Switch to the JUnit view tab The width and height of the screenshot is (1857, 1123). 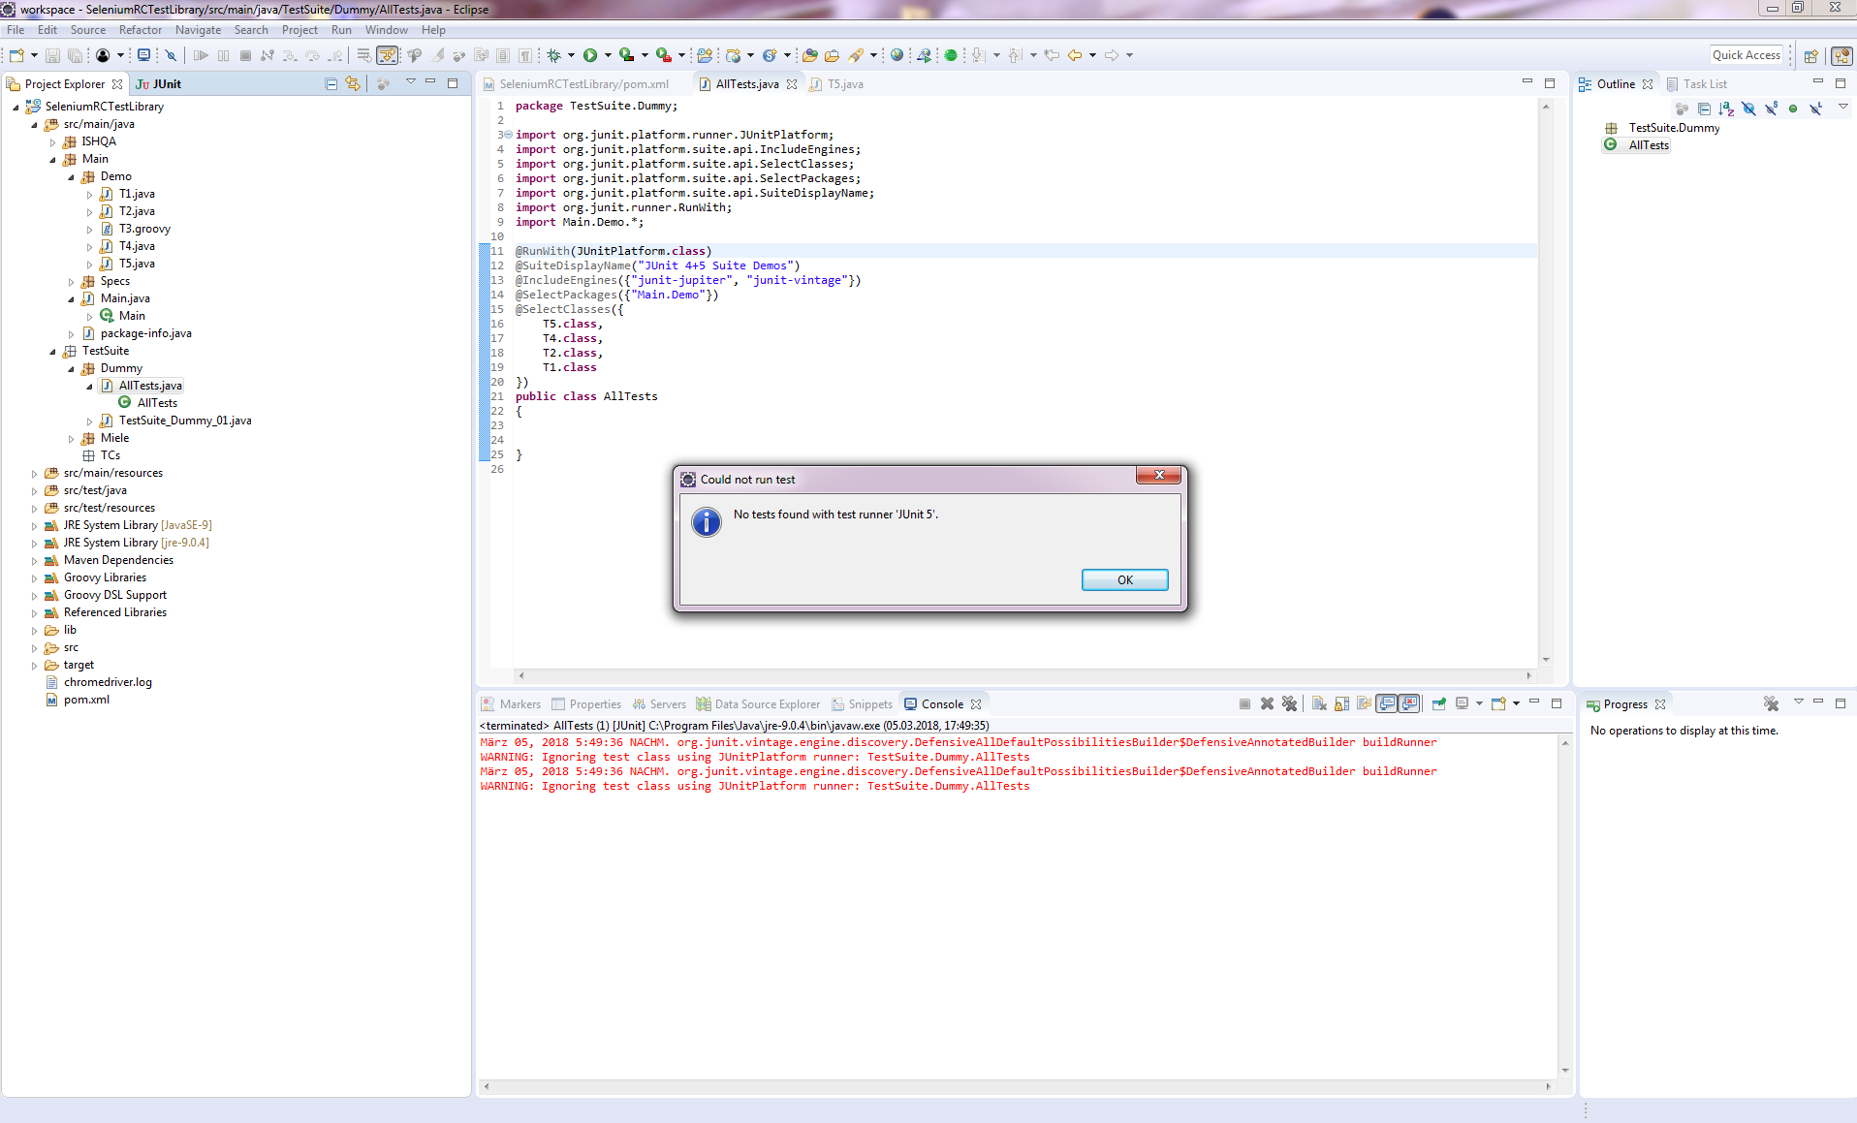coord(159,84)
